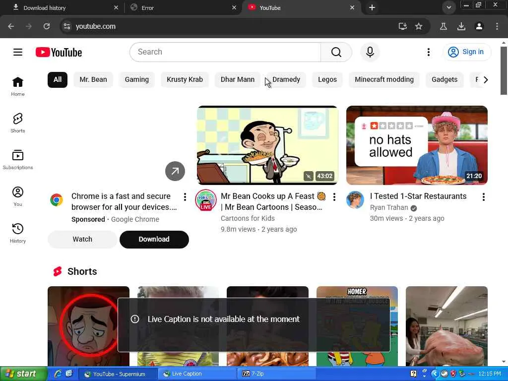Click the Sign in button

point(466,52)
